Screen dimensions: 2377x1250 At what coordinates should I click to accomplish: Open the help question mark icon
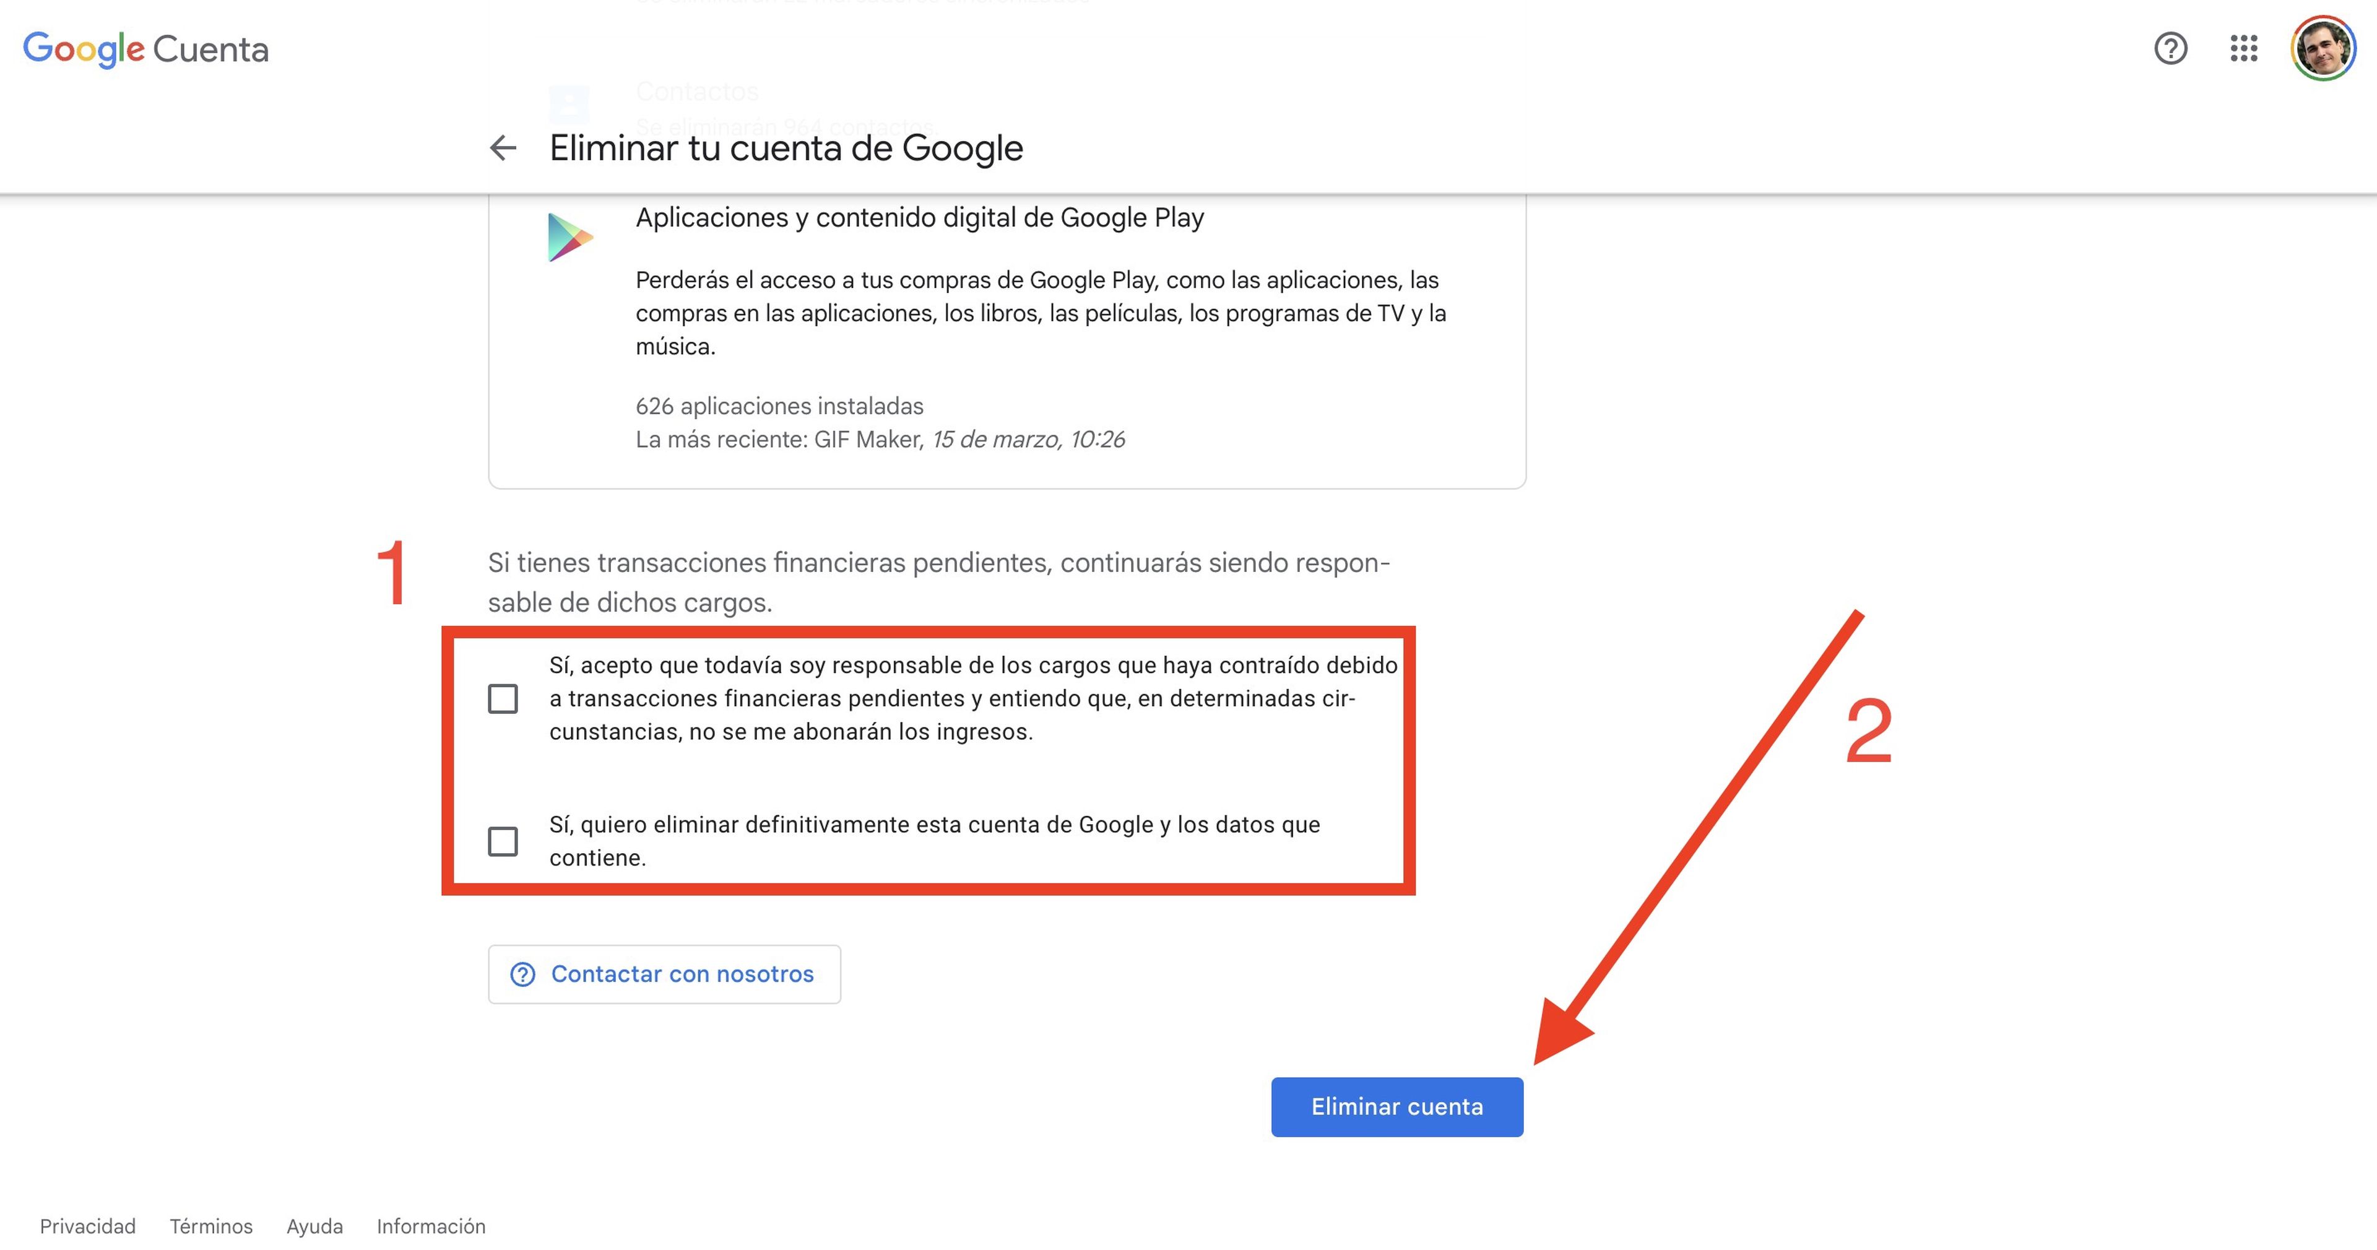tap(2170, 48)
